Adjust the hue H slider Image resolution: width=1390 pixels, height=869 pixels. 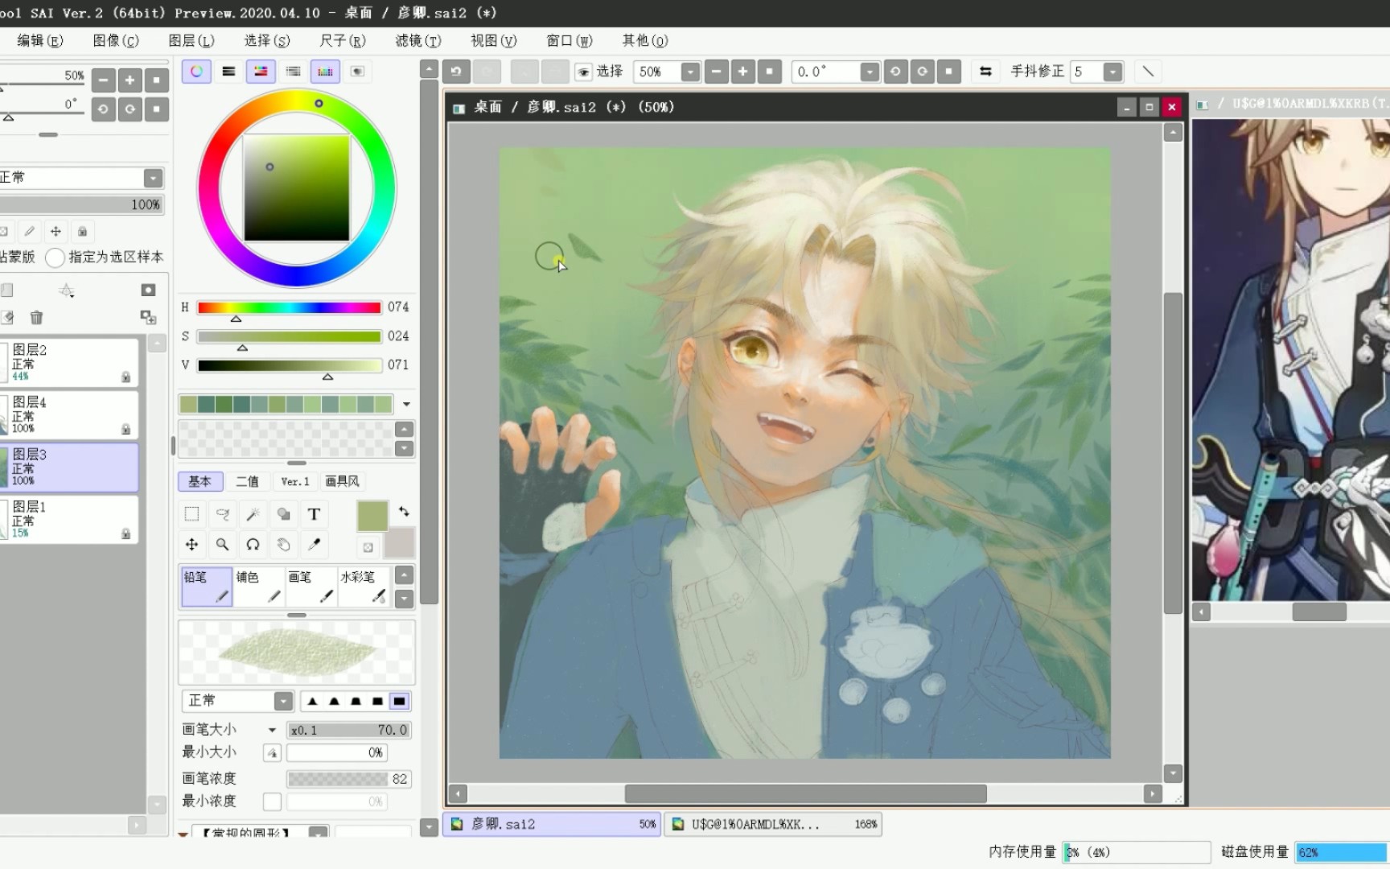(x=289, y=307)
